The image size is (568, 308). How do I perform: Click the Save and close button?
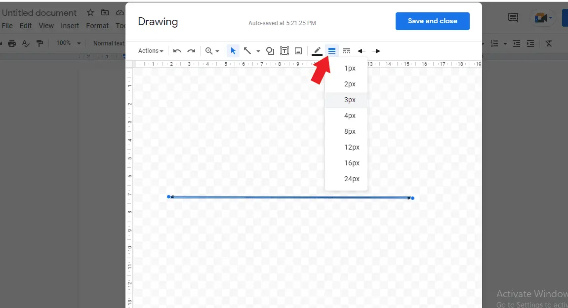click(x=432, y=21)
